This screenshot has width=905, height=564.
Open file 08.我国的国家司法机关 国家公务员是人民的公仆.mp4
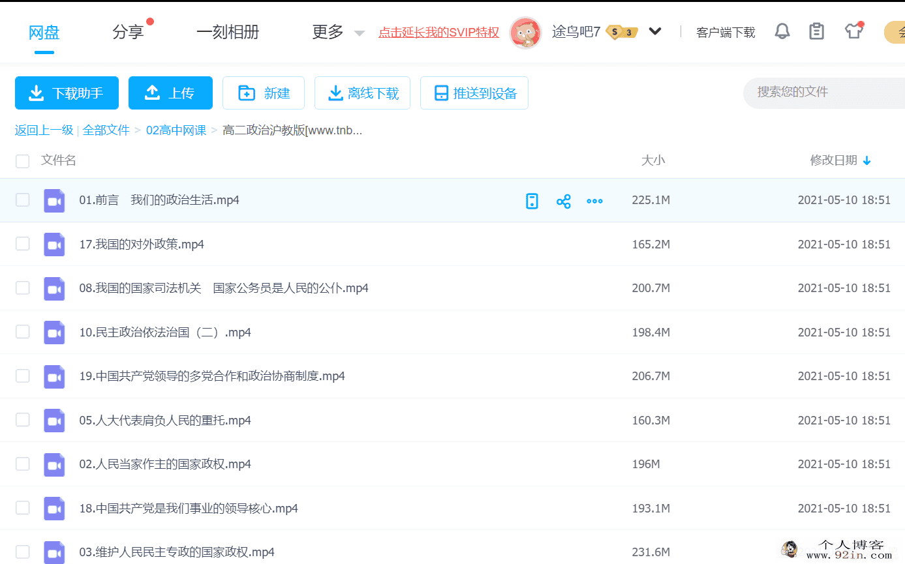[x=224, y=288]
